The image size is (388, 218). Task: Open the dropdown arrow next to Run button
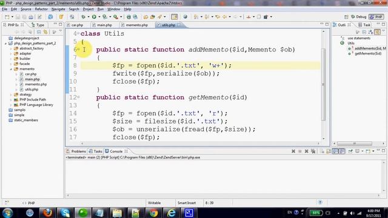pyautogui.click(x=99, y=17)
